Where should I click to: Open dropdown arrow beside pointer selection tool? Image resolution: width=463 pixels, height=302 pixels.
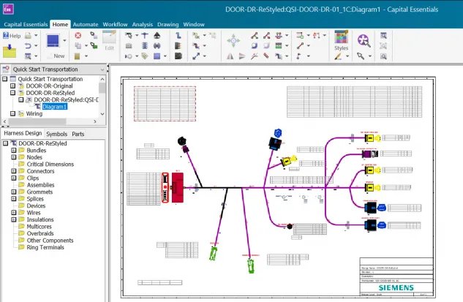pos(370,56)
